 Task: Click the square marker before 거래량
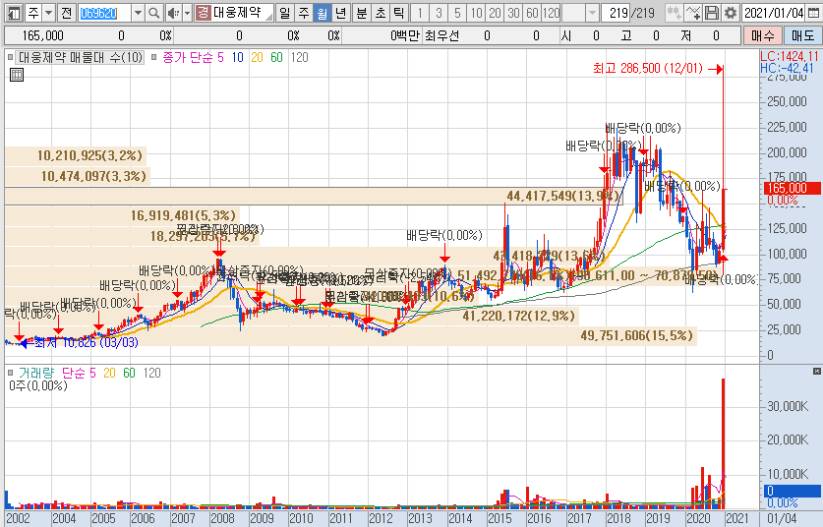click(11, 373)
